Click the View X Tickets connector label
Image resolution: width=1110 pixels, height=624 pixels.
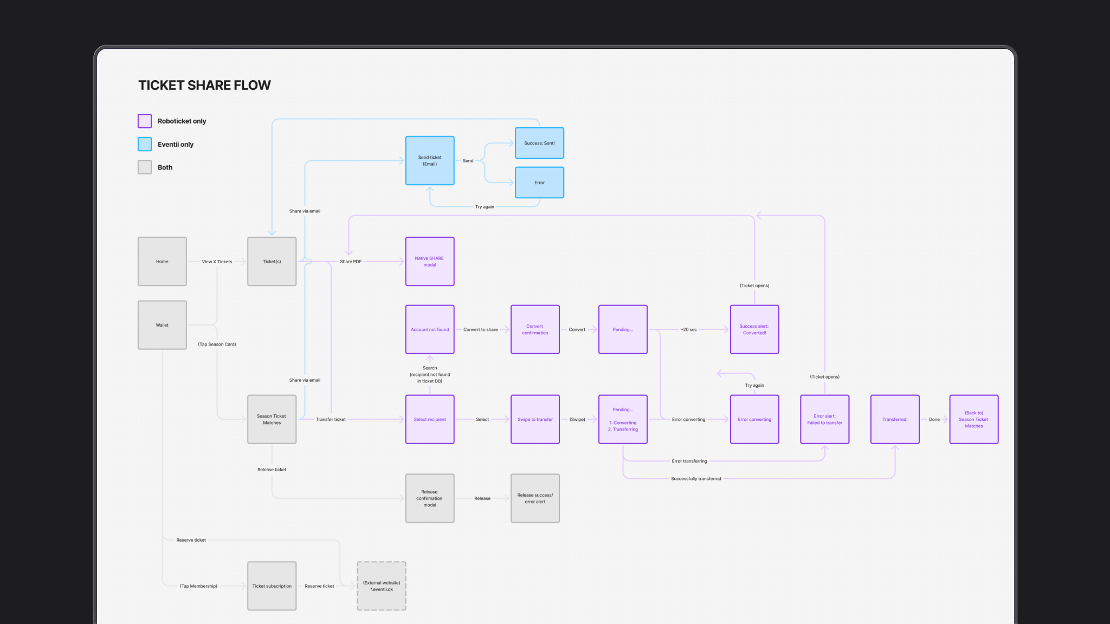coord(217,262)
